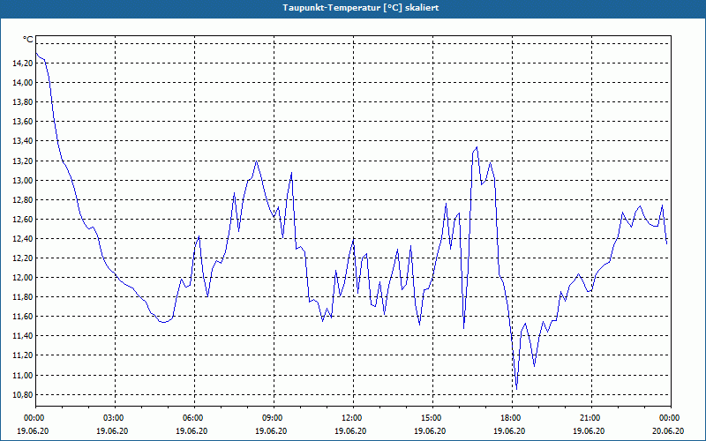Viewport: 706px width, 441px height.
Task: Click the 12,60 y-axis label
Action: 23,219
